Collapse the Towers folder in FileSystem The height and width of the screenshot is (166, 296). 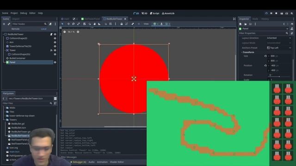tap(5, 120)
